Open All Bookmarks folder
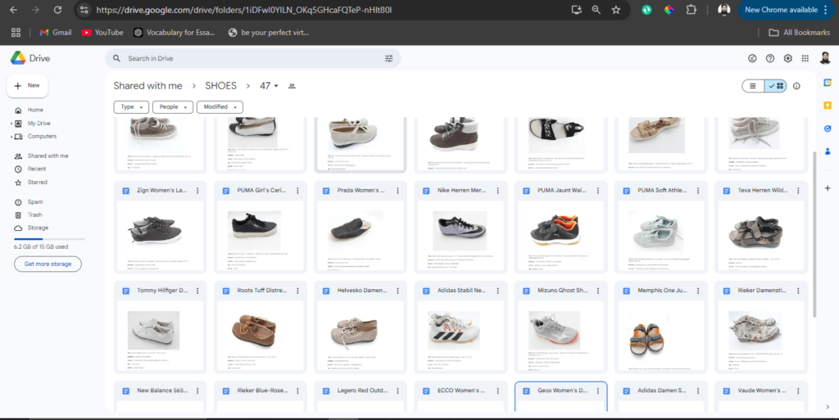The width and height of the screenshot is (839, 420). [x=800, y=33]
